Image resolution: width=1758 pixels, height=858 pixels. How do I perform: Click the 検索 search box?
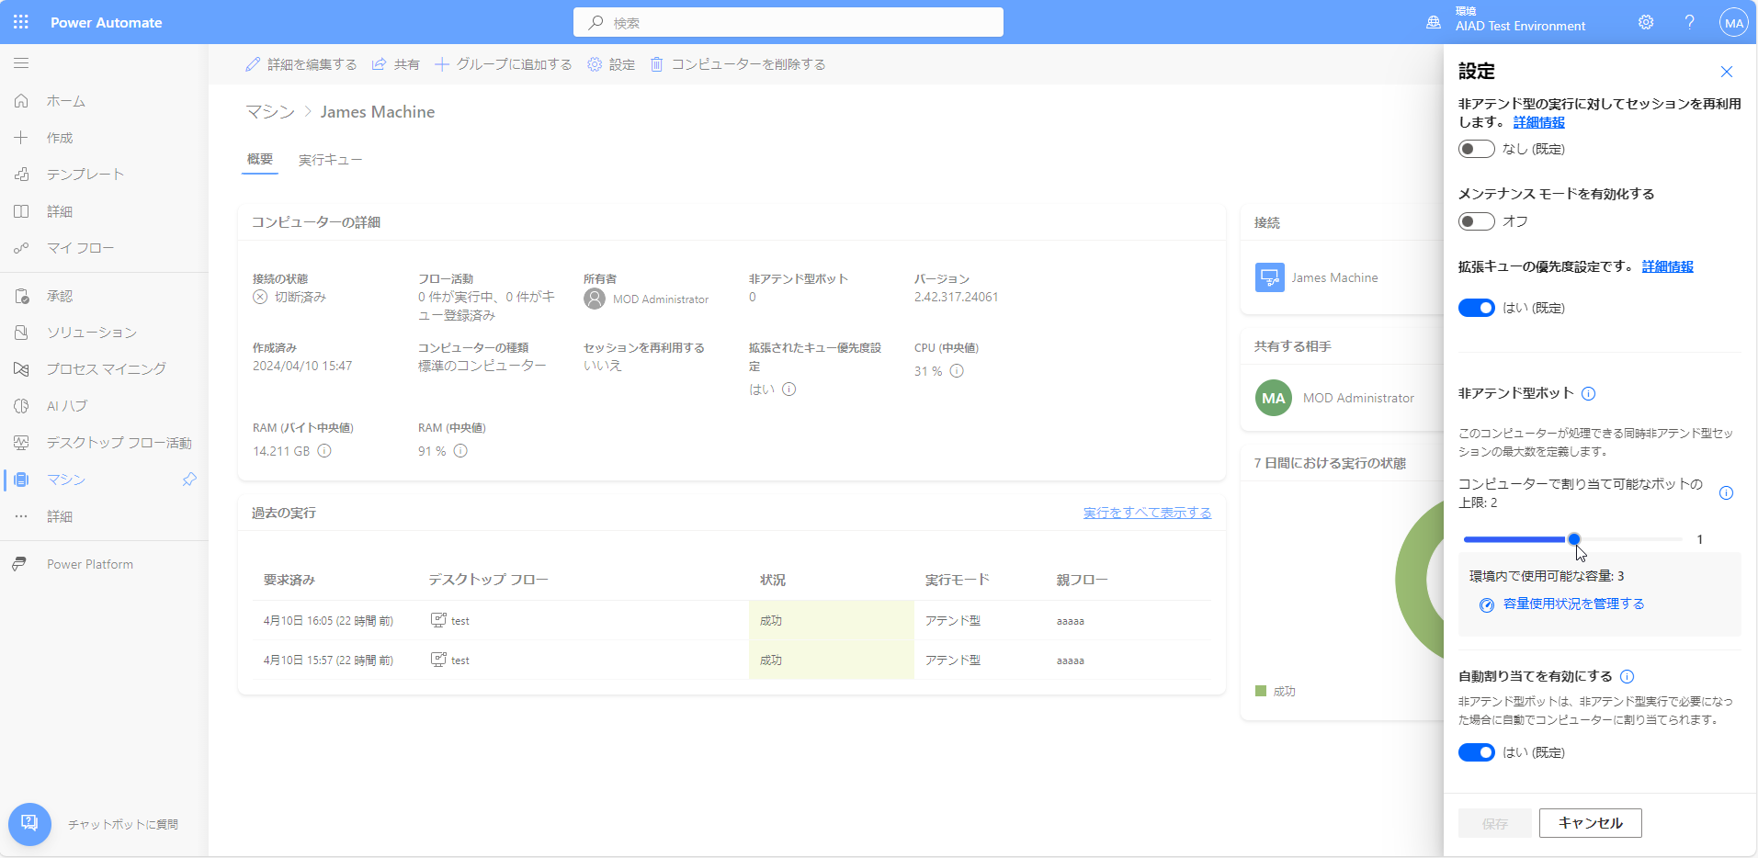coord(788,22)
